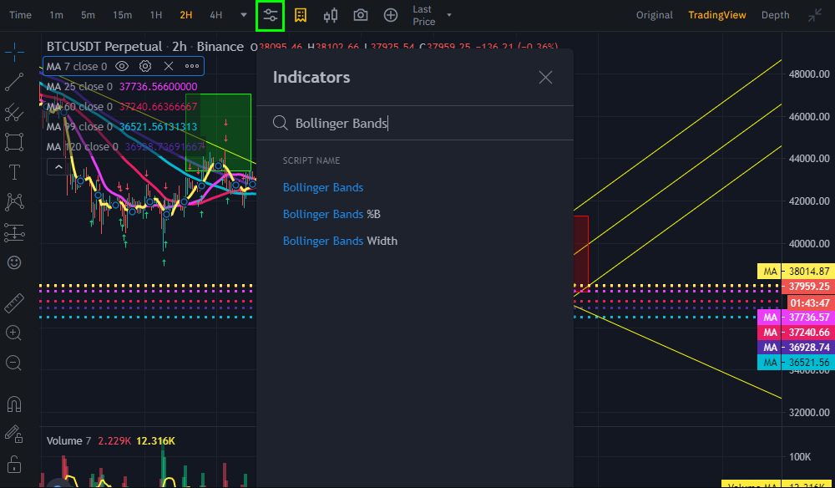Close the Indicators dialog
The width and height of the screenshot is (835, 488).
click(x=545, y=77)
